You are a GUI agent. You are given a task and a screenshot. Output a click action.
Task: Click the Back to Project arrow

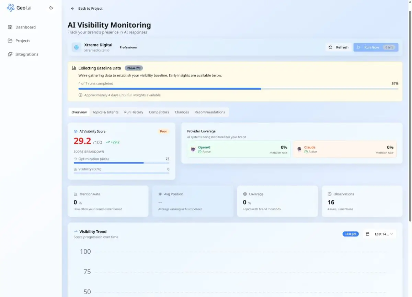pyautogui.click(x=72, y=8)
